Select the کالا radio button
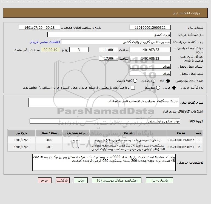Viewport: 211px width, 204px height. pos(168,81)
